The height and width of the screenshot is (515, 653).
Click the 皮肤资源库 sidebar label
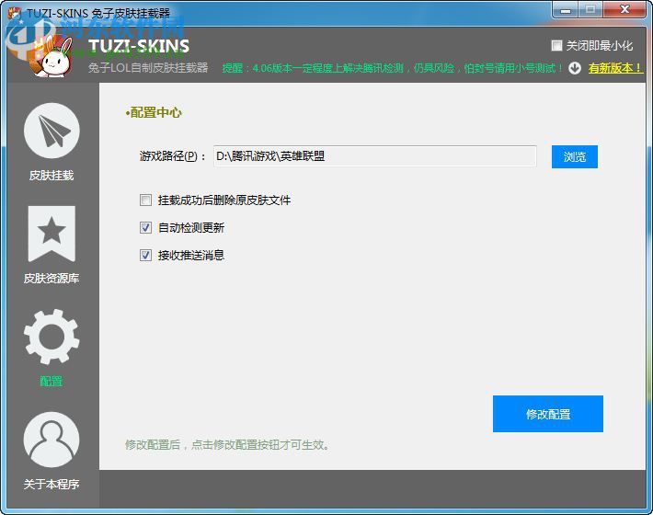52,278
